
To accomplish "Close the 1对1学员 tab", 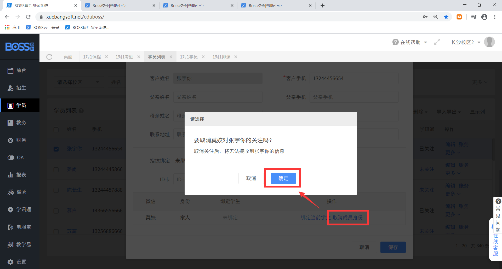I will 203,57.
